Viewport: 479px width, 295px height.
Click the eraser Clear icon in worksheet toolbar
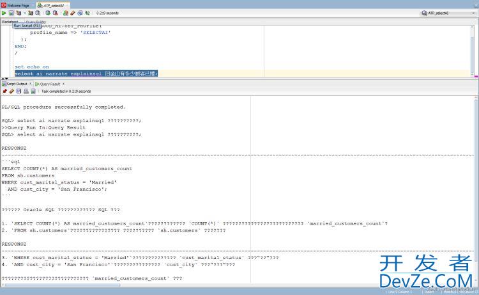pyautogui.click(x=73, y=13)
